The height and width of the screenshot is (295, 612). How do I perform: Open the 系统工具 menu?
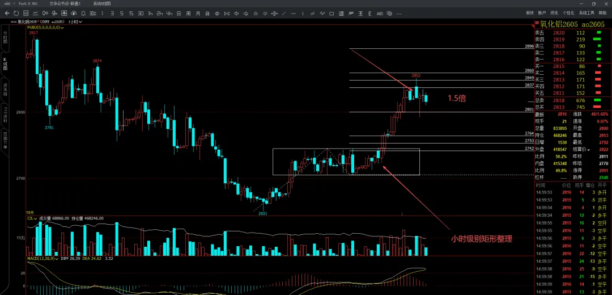click(x=586, y=13)
